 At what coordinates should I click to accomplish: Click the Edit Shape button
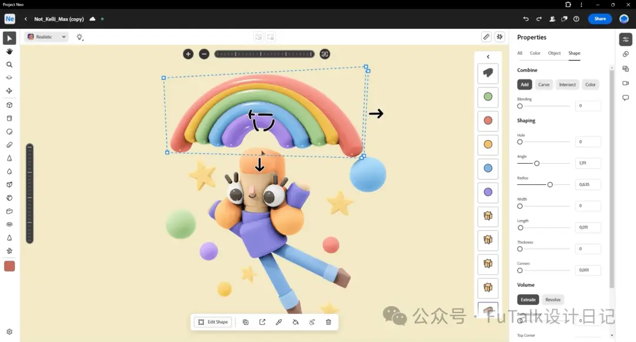pos(213,322)
